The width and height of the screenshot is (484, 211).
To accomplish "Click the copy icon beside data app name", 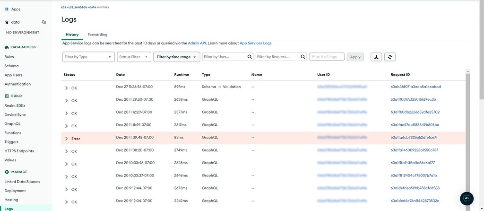I will tap(43, 22).
